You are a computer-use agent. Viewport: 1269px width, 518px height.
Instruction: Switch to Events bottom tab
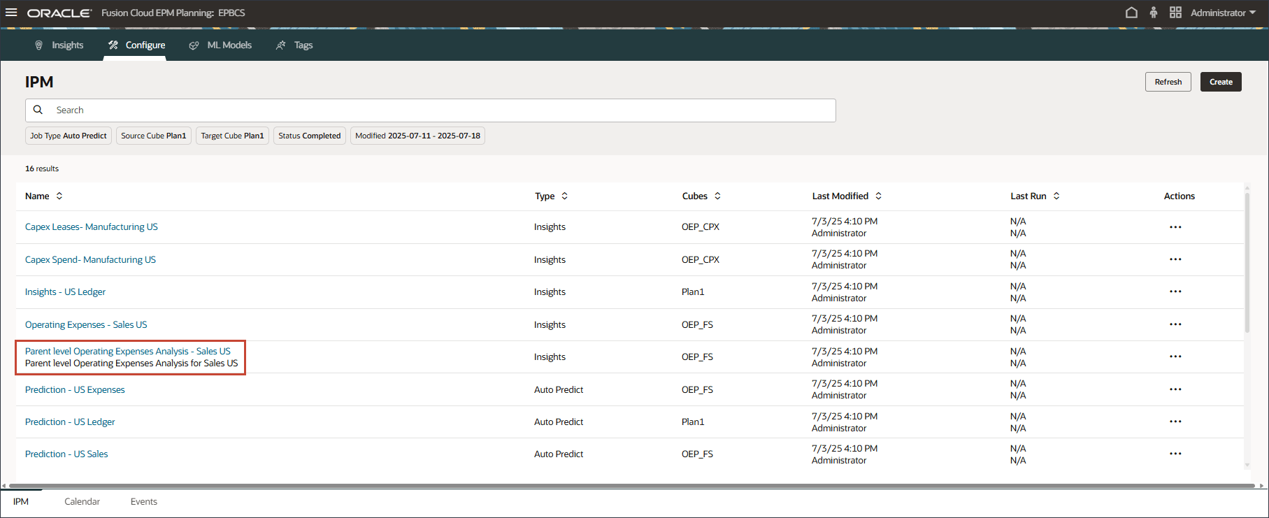coord(144,502)
